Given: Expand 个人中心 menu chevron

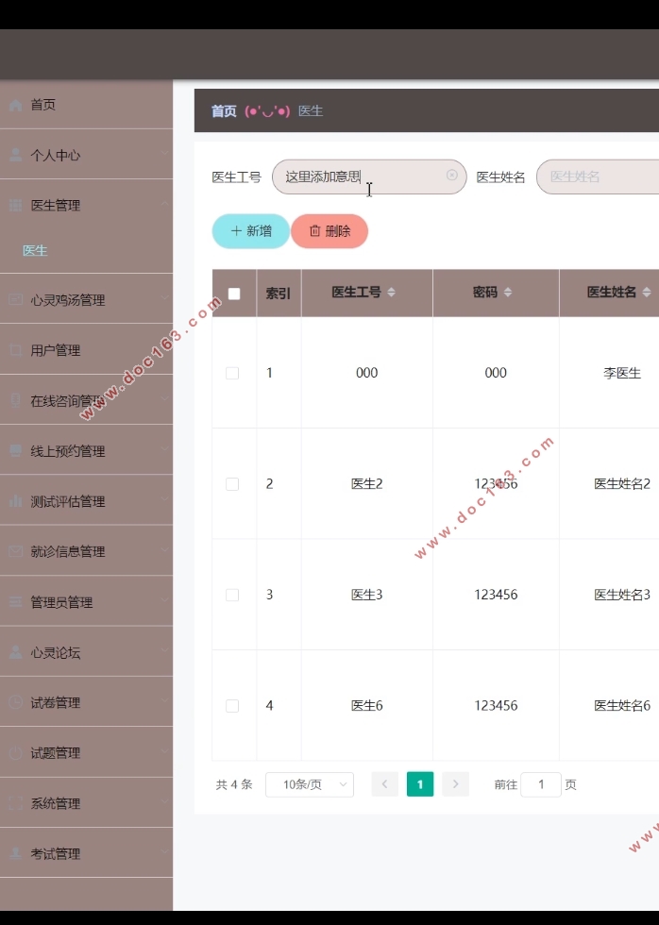Looking at the screenshot, I should [x=164, y=153].
